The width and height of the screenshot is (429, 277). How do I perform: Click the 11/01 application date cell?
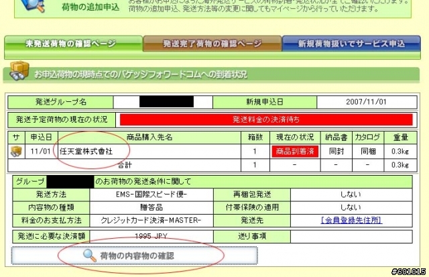41,152
